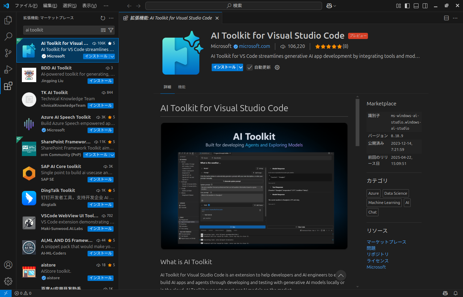This screenshot has height=297, width=463.
Task: Open the extension search filter icon
Action: pos(111,30)
